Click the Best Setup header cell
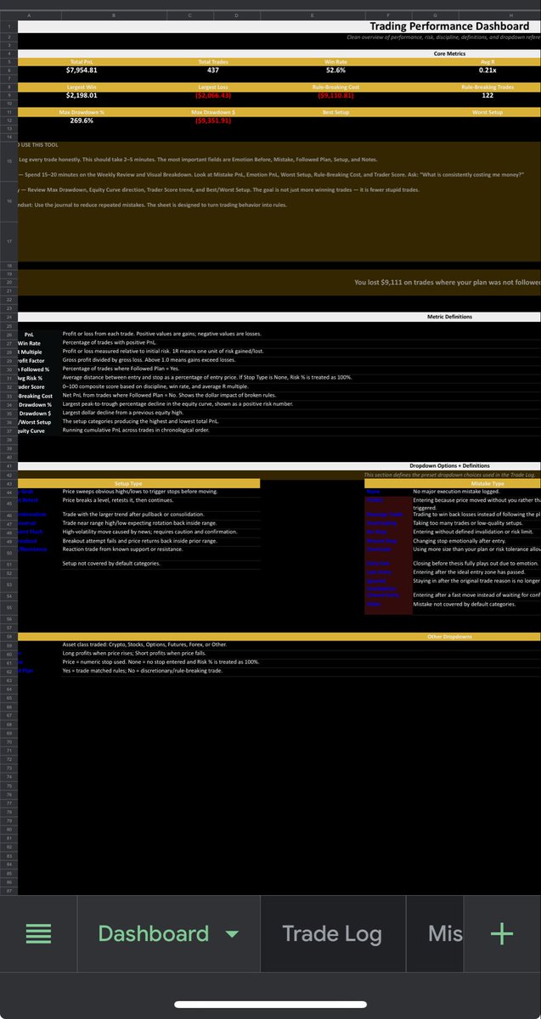541x1019 pixels. coord(335,112)
